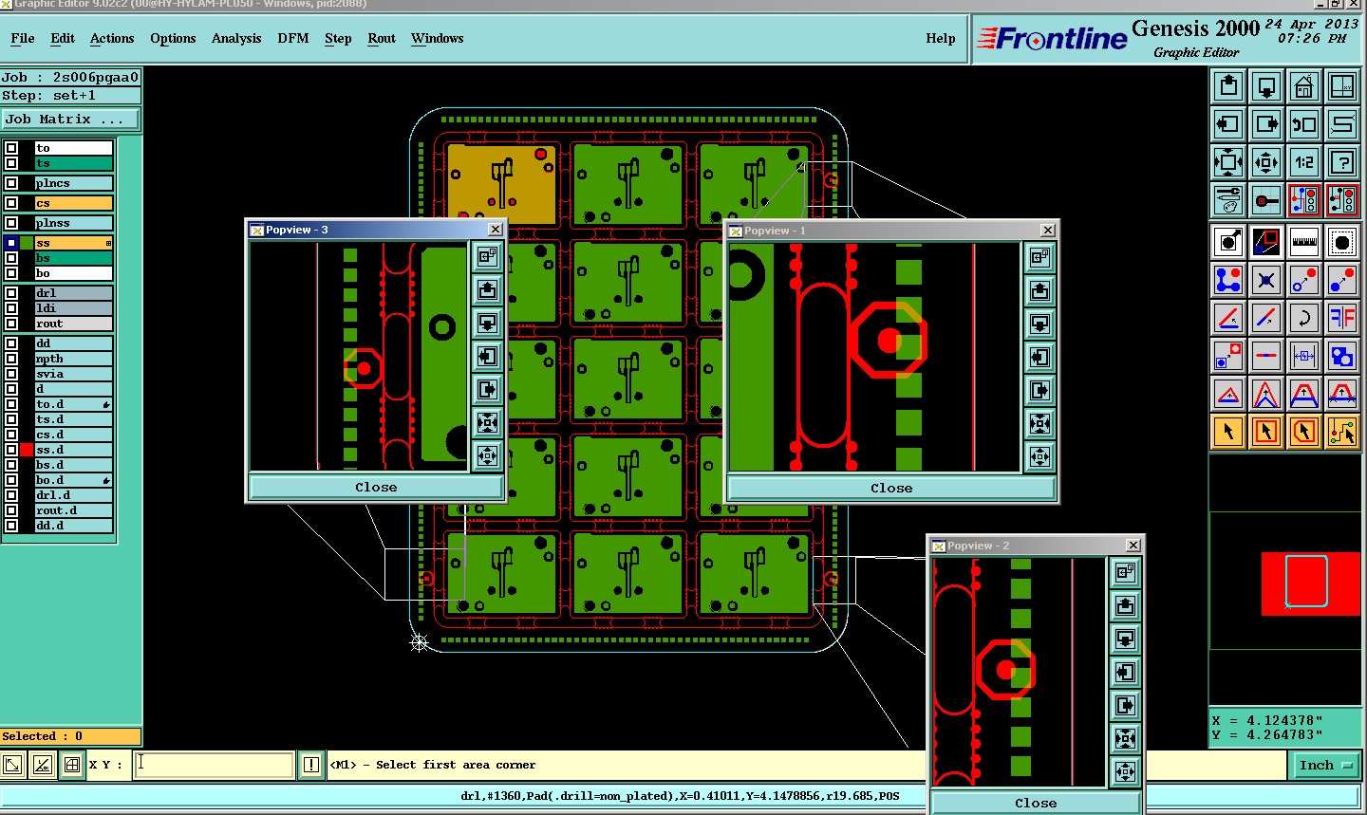Click the exclamation mark icon beside XY field

(x=311, y=765)
